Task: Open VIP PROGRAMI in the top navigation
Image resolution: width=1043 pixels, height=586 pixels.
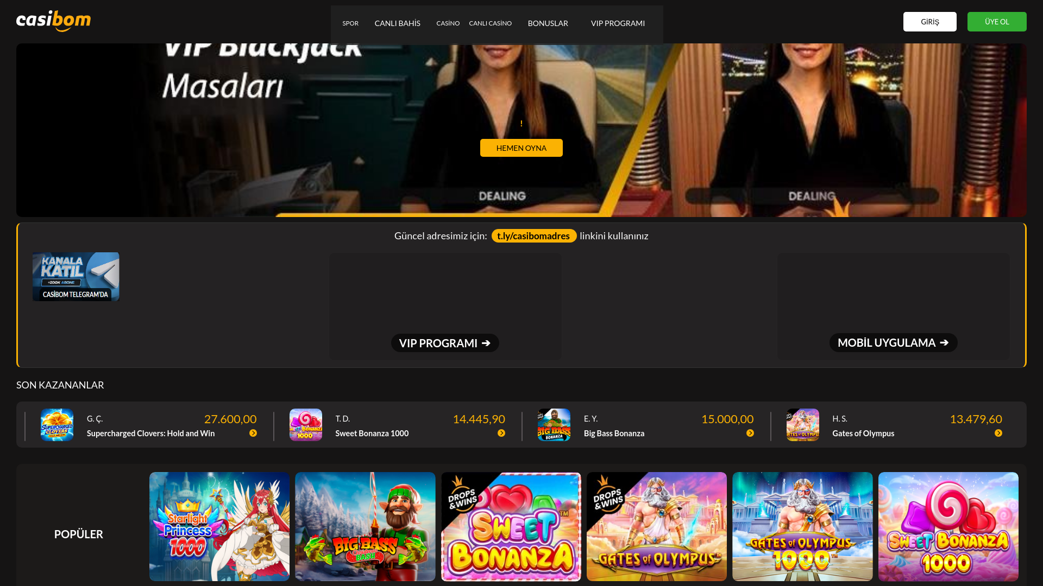Action: click(618, 23)
